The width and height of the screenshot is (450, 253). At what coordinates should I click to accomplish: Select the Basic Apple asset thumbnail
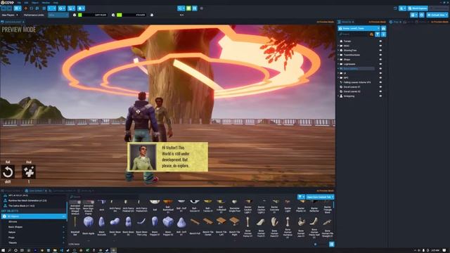pyautogui.click(x=89, y=222)
